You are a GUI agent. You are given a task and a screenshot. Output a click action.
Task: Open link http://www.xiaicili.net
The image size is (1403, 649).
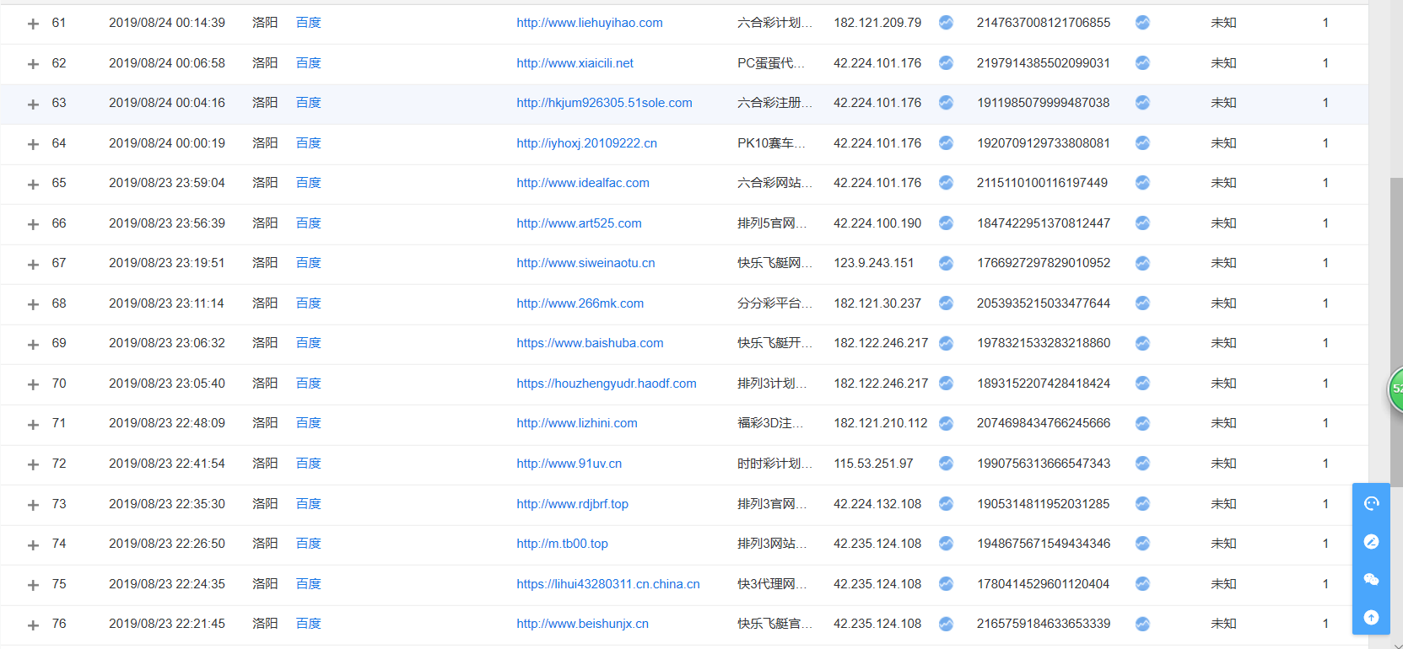[575, 63]
